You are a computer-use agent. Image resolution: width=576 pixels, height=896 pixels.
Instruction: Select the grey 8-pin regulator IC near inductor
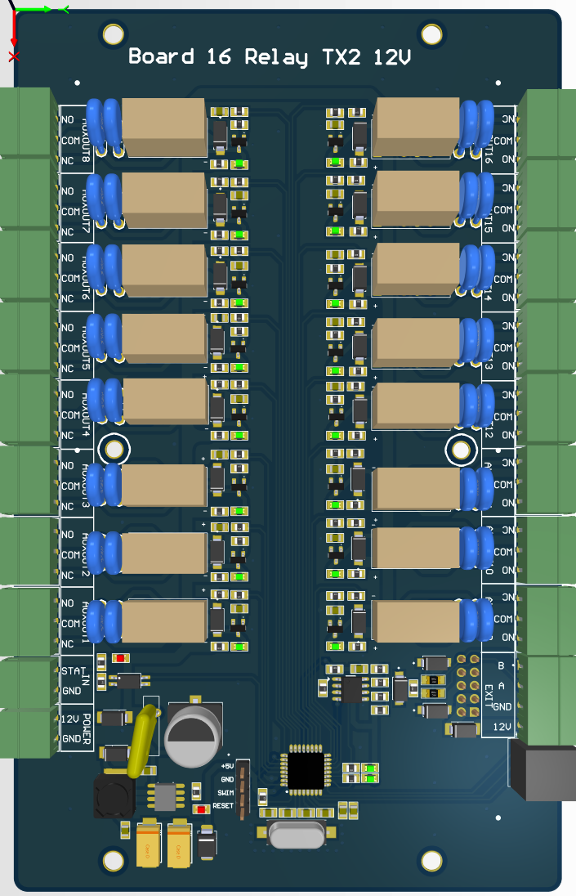(x=166, y=796)
